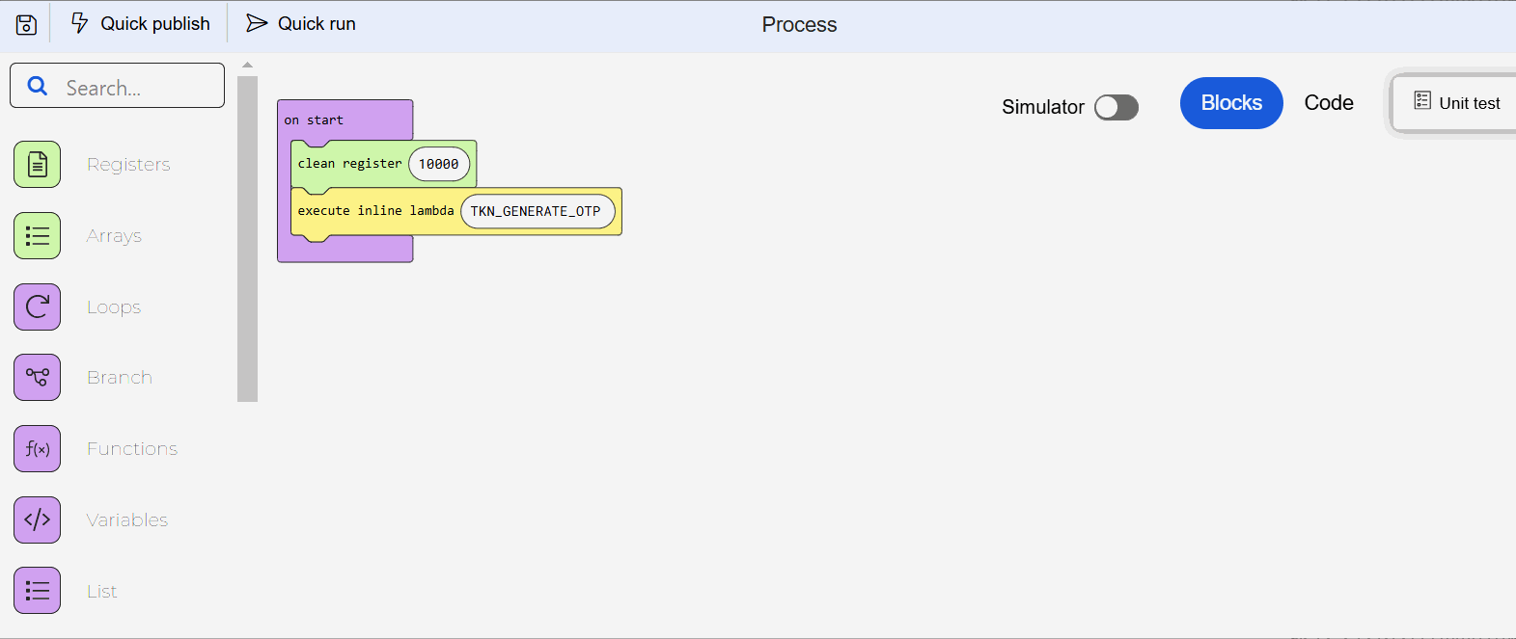The height and width of the screenshot is (639, 1516).
Task: Select the List category icon
Action: [37, 590]
